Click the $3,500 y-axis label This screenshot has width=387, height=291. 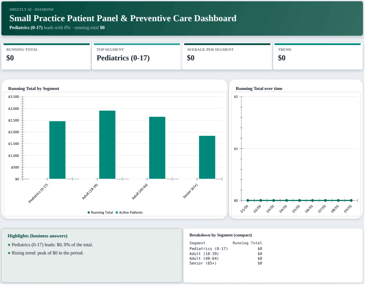tap(14, 97)
